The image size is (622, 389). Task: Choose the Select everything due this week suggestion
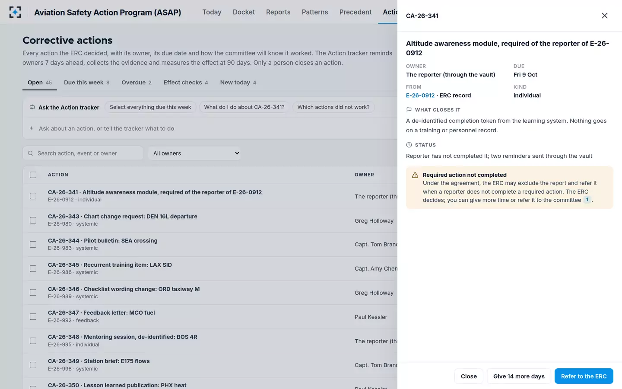tap(150, 107)
